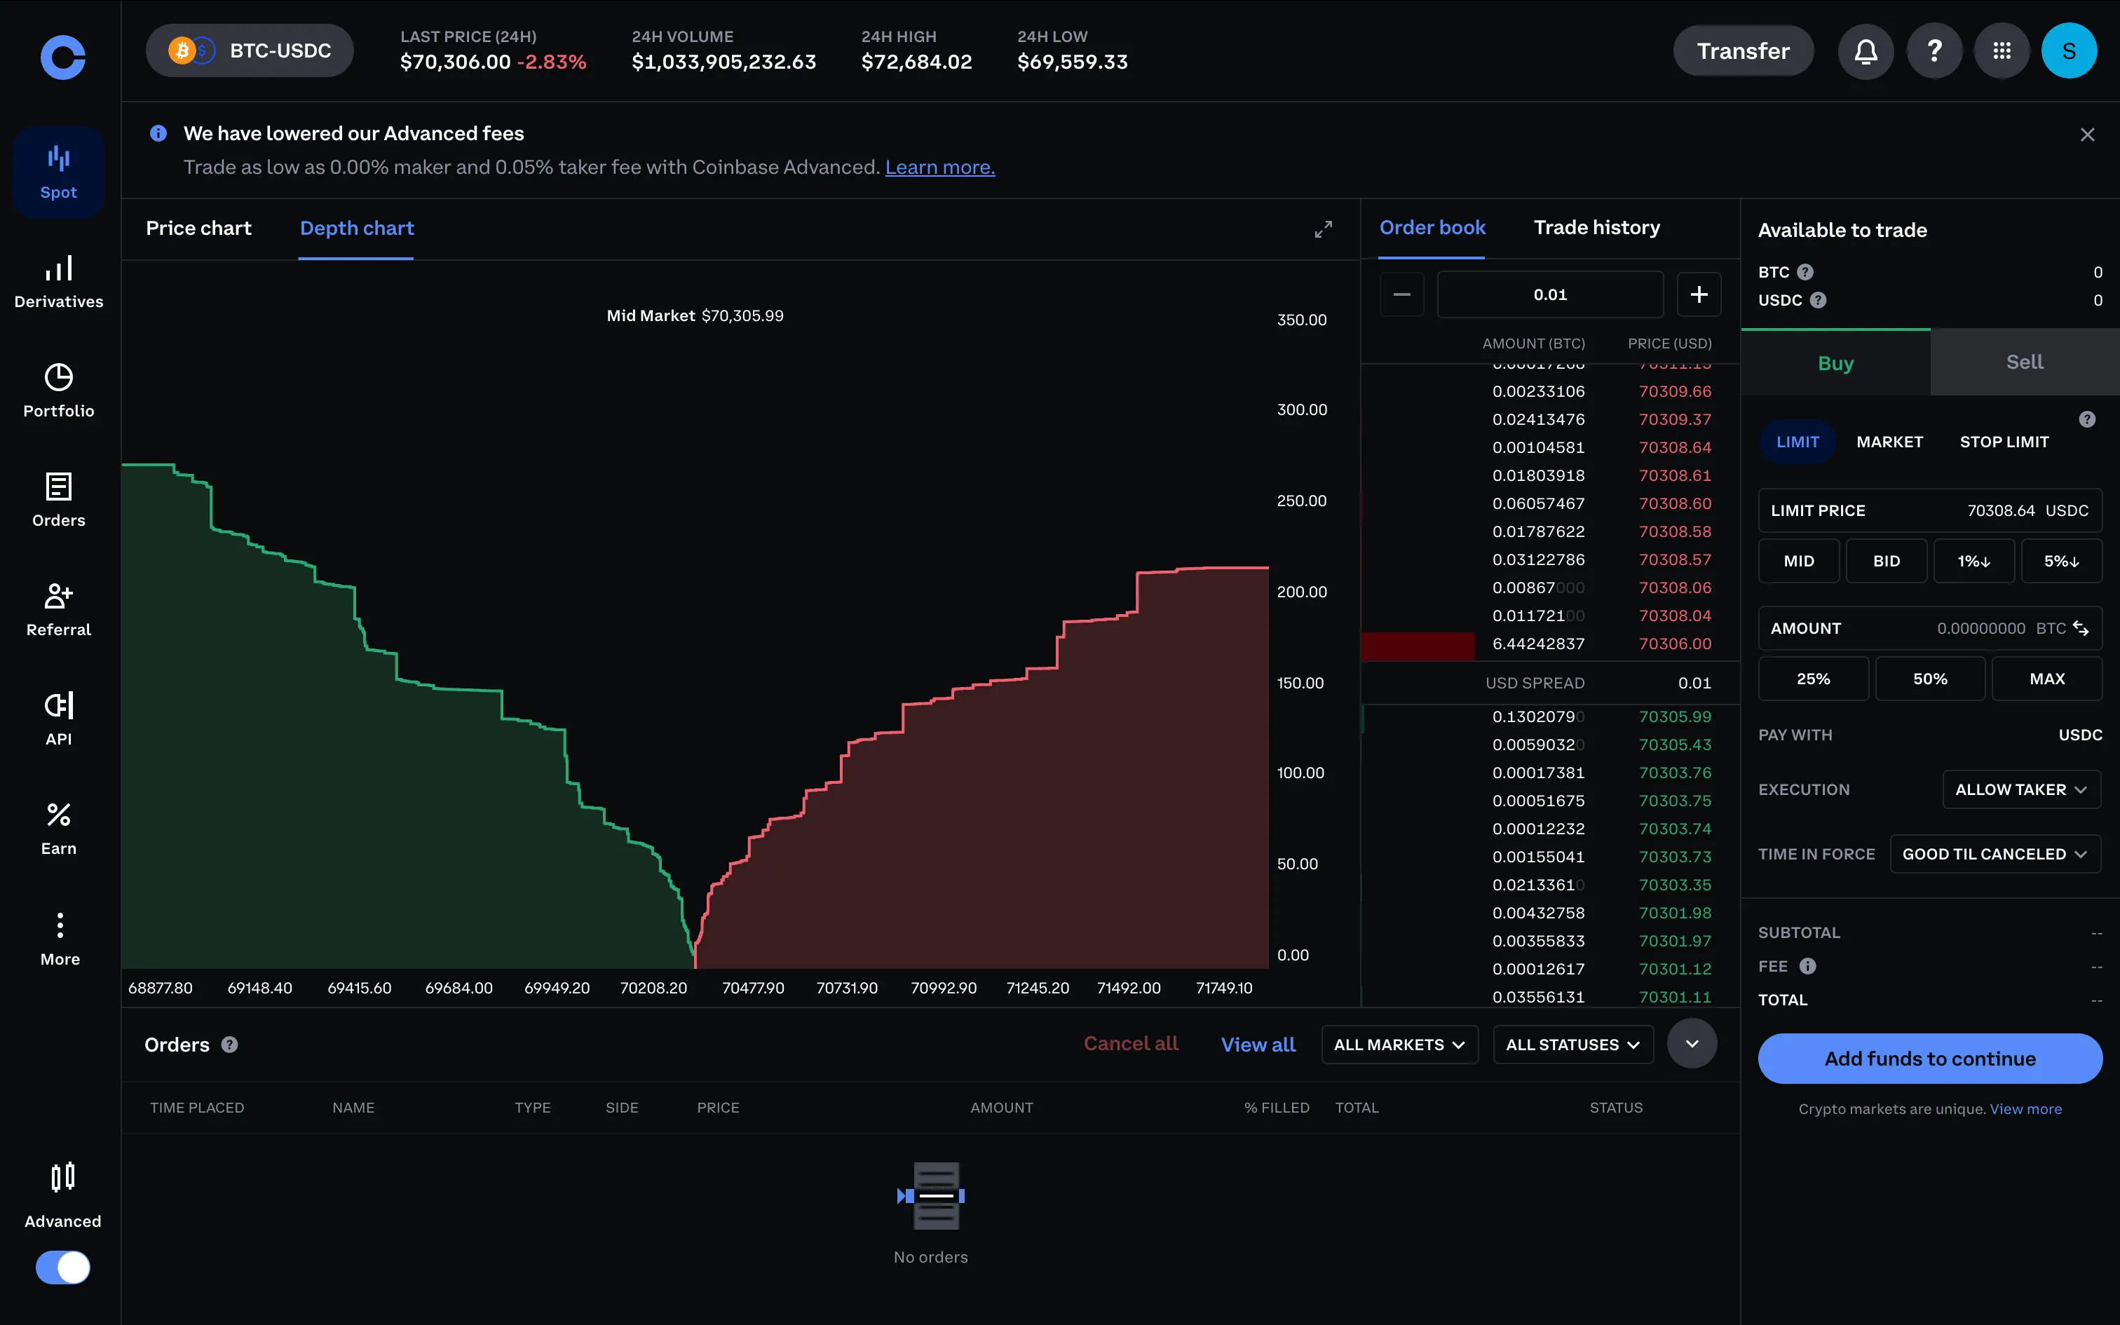Turn off the Advanced toggle switch
This screenshot has height=1325, width=2120.
[63, 1268]
